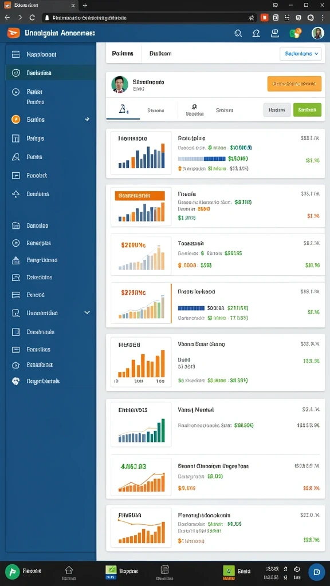Click the bookmark star in the address bar
The height and width of the screenshot is (586, 330).
click(x=252, y=18)
